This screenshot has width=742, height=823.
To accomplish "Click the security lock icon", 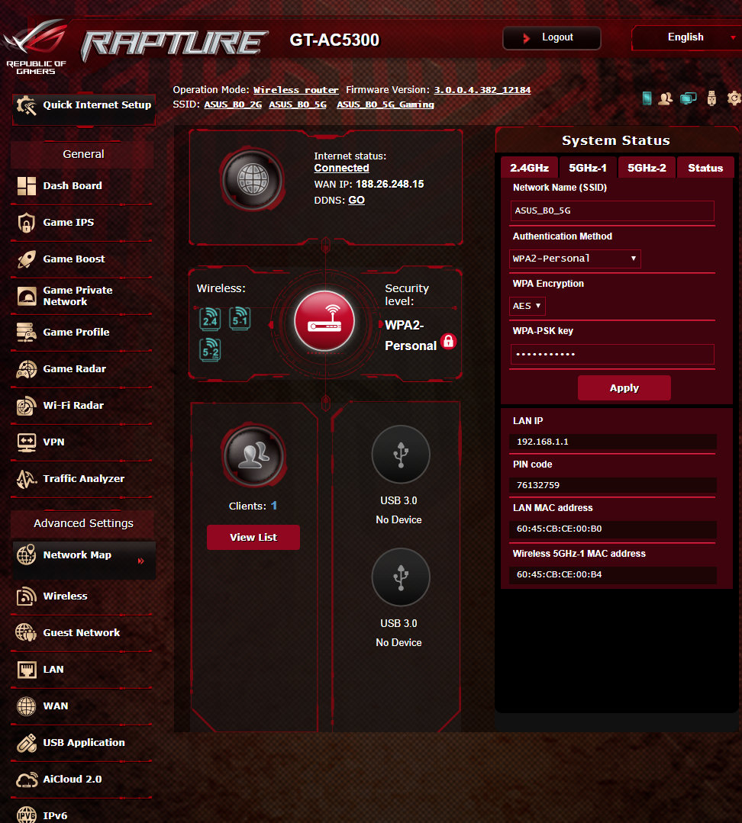I will coord(448,342).
